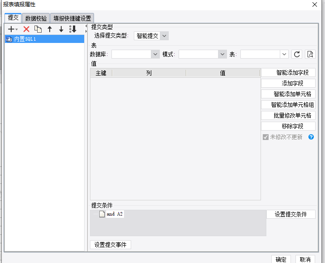Open the 数据库 dropdown
325x263 pixels.
coord(155,54)
